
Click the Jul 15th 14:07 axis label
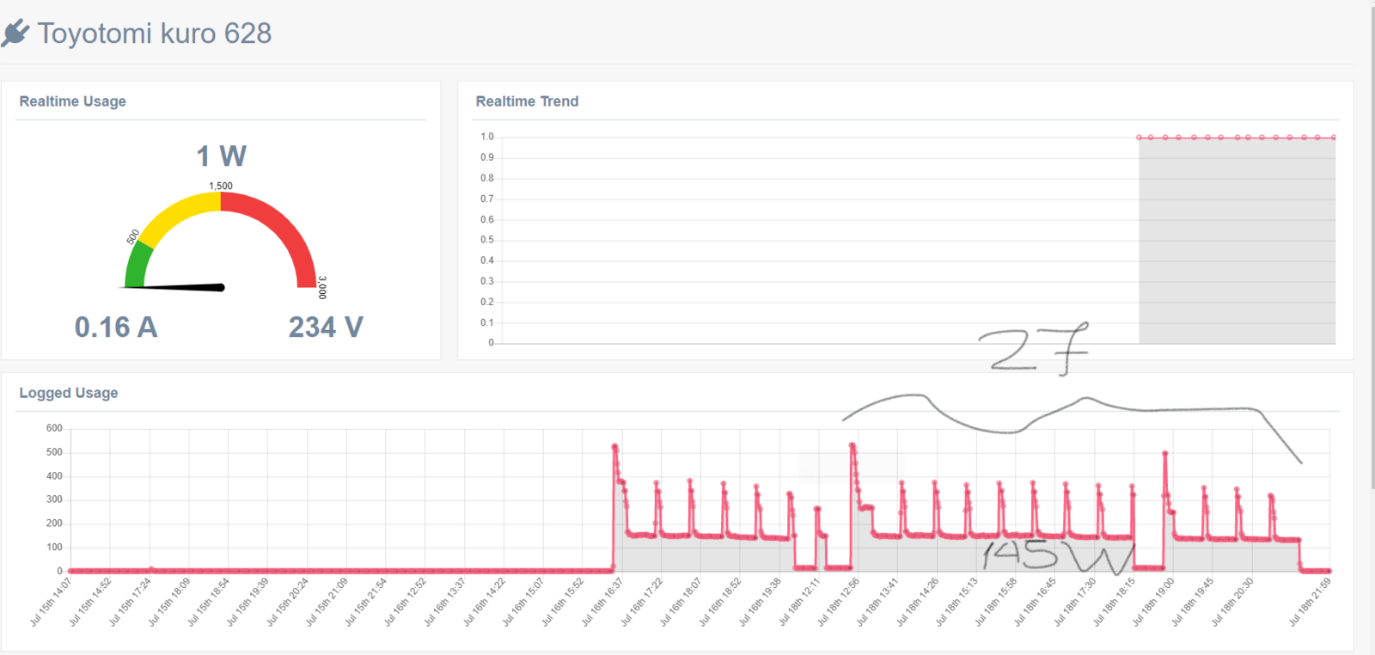tap(51, 602)
